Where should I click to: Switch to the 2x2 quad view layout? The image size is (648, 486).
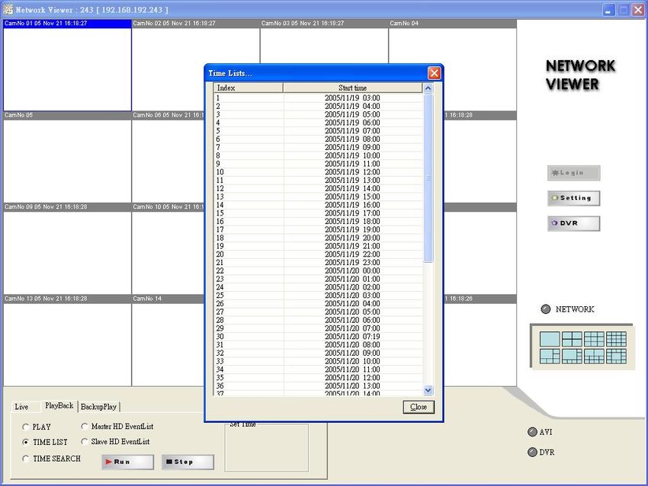(572, 339)
